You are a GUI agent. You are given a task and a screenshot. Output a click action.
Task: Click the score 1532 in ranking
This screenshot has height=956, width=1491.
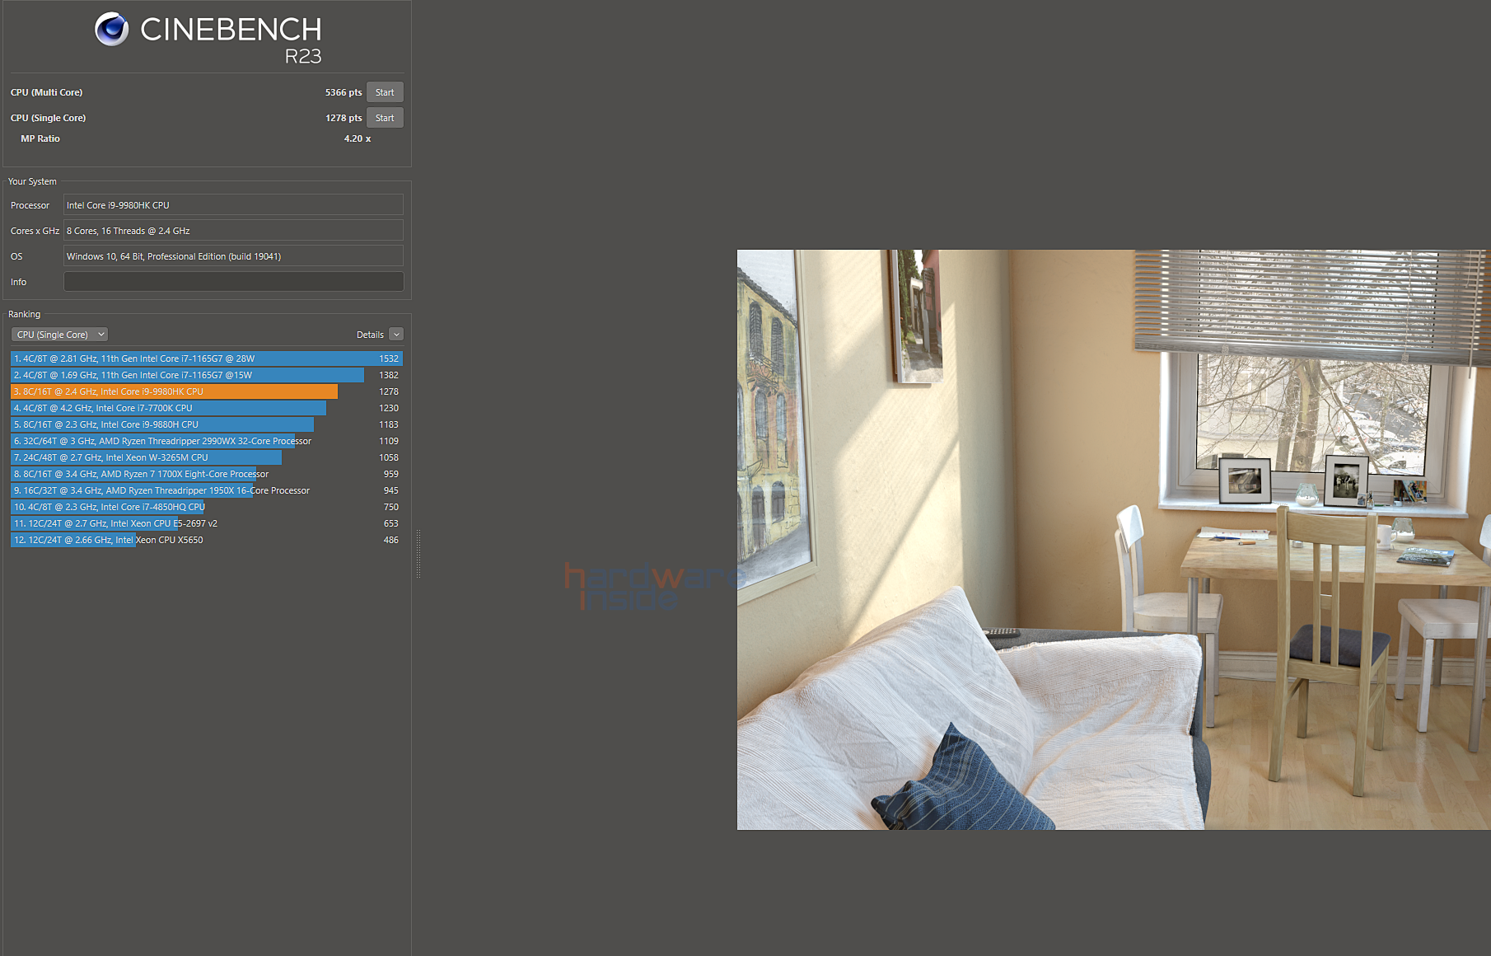click(389, 358)
